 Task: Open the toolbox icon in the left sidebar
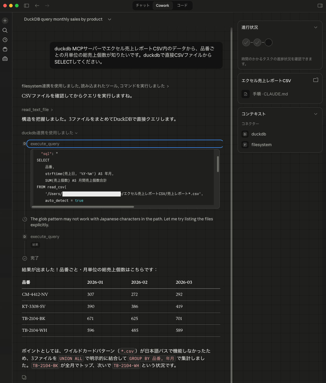point(5,58)
